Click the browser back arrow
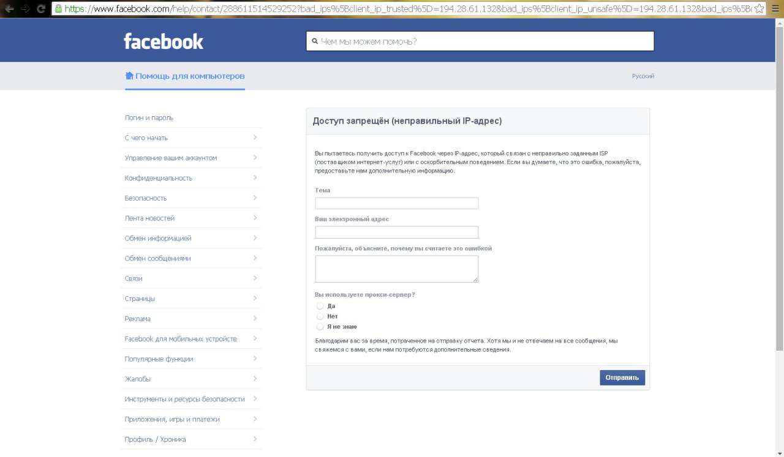The image size is (784, 457). coord(9,9)
